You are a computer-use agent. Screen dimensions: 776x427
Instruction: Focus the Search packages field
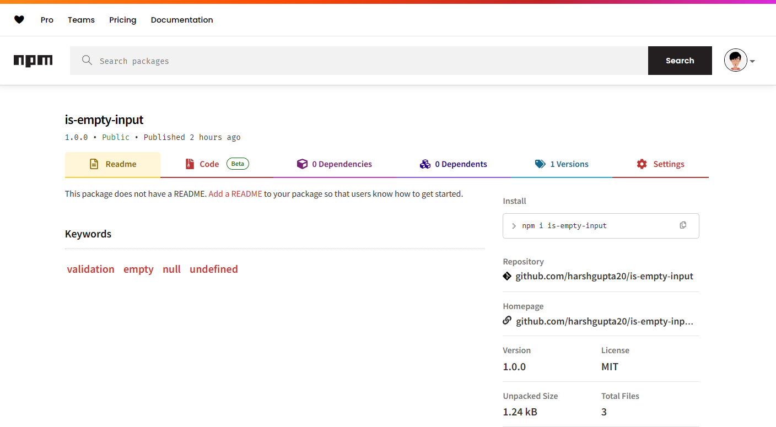coord(359,61)
